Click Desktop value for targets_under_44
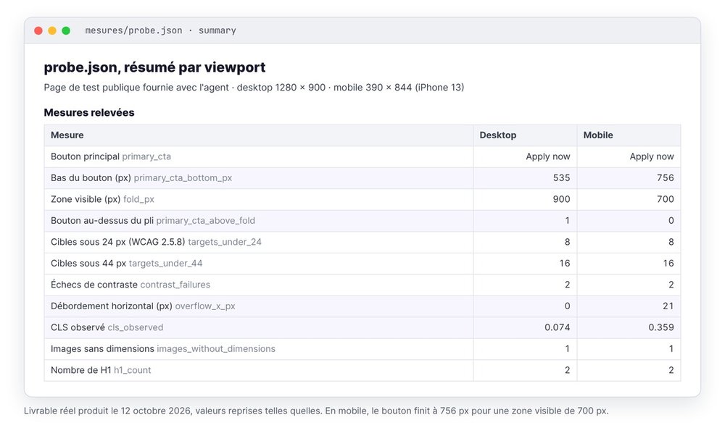 (x=565, y=263)
